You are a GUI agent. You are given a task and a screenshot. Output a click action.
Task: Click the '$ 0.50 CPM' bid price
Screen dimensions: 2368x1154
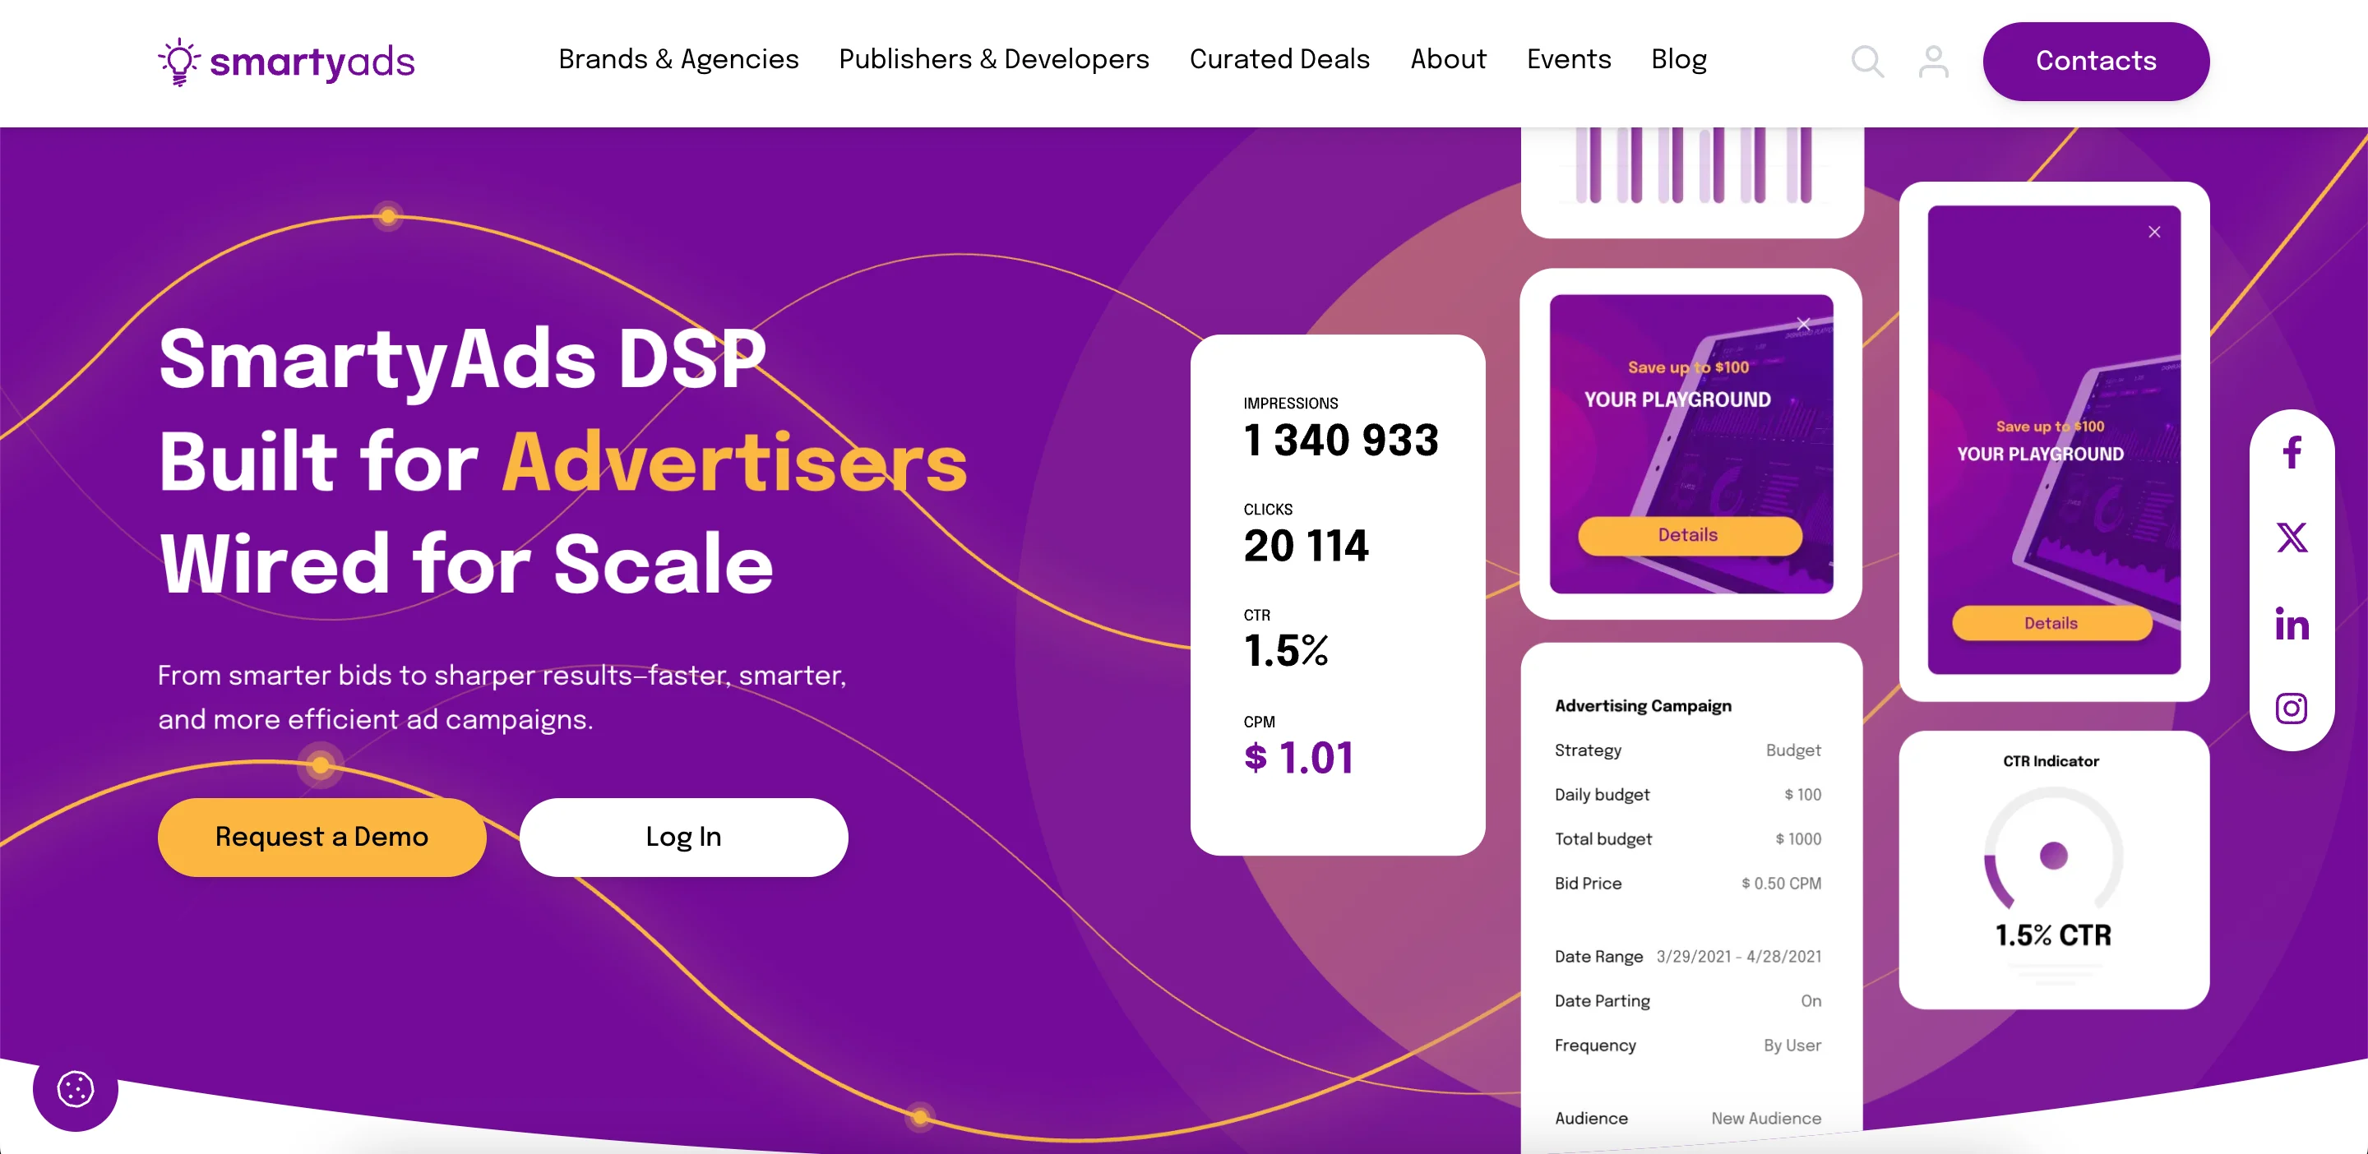tap(1781, 883)
